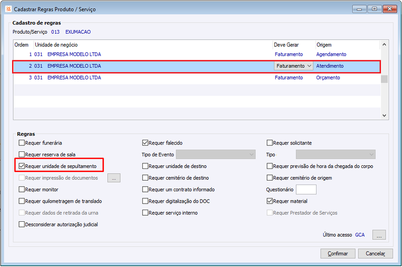Click the rules list scrollbar thumb
The image size is (402, 267).
click(x=384, y=79)
